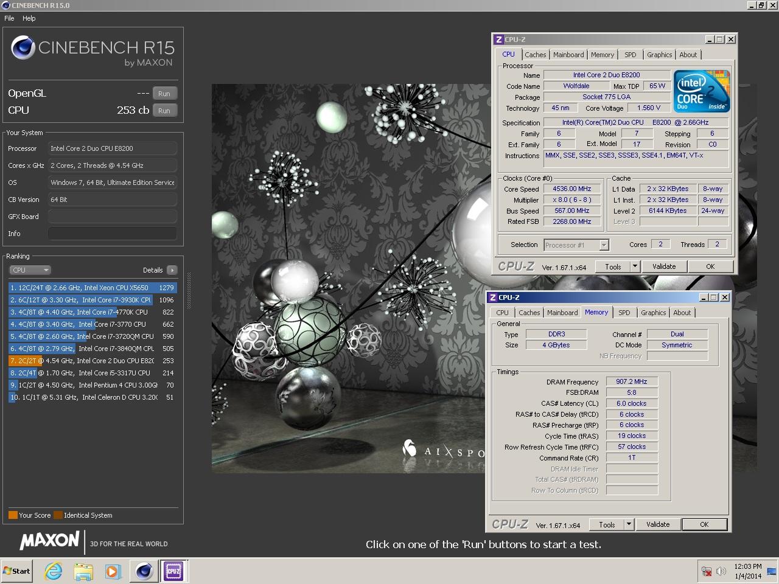Click the Core Voltage 1.560 V value
Screen dimensions: 779x584
click(649, 108)
